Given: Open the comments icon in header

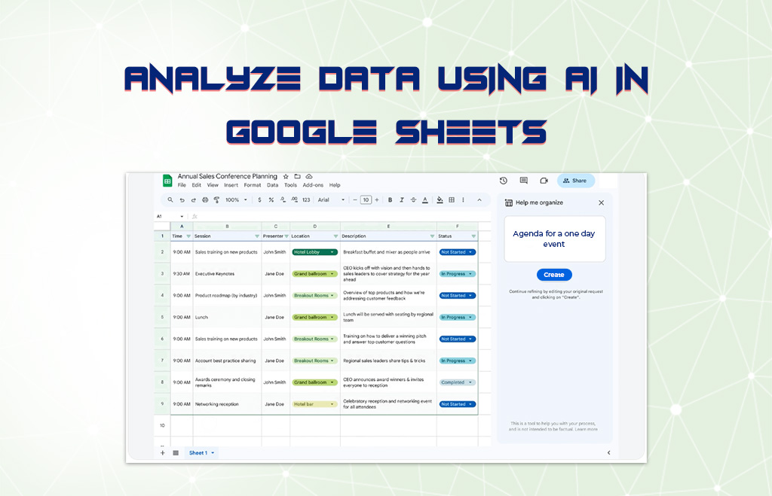Looking at the screenshot, I should click(x=523, y=181).
